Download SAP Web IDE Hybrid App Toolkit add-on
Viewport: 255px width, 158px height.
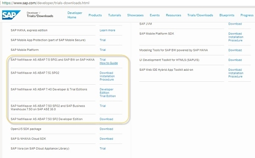tap(235, 70)
